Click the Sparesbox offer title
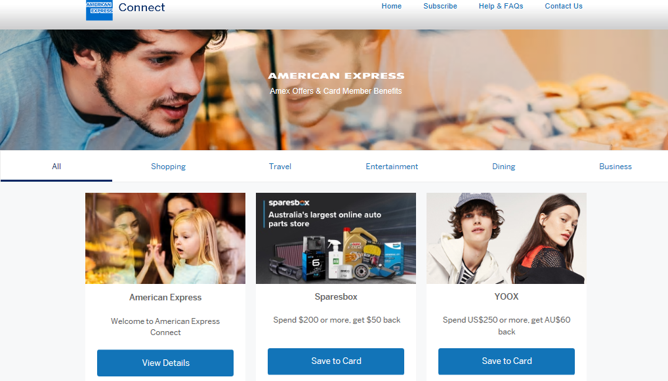Screen dimensions: 668x381 336,296
